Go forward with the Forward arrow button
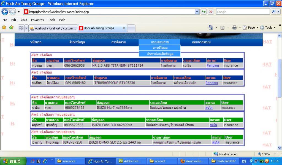 tap(12, 12)
